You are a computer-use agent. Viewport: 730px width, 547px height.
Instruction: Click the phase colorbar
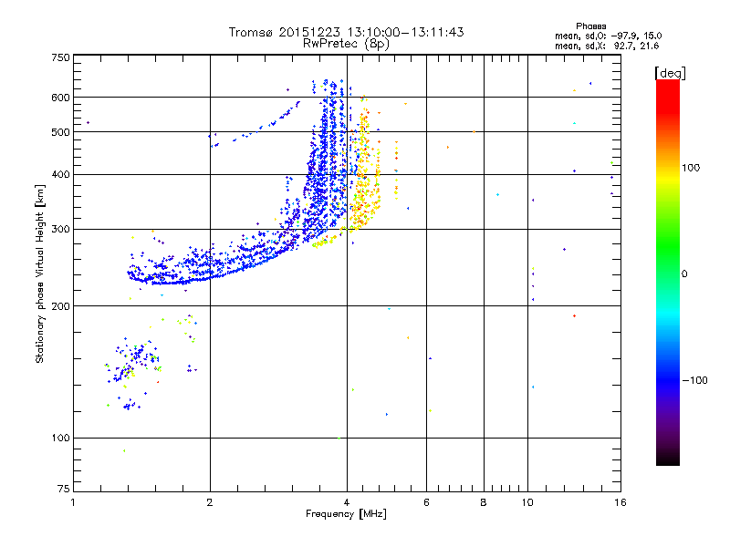click(668, 273)
